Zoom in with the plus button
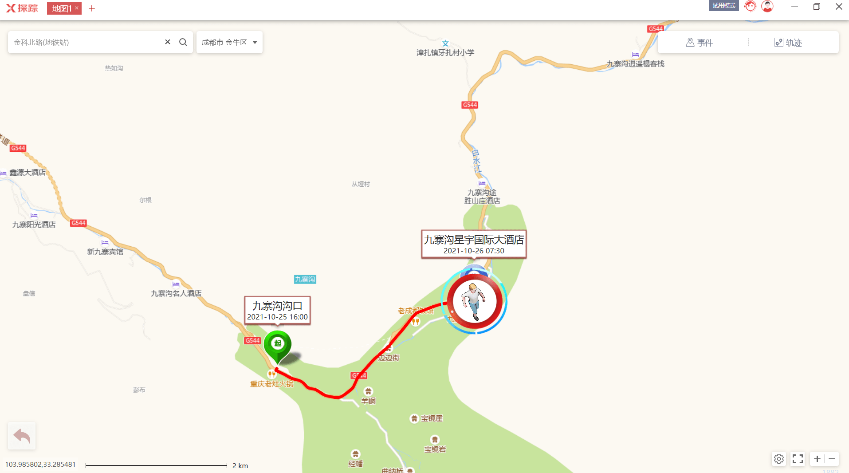The height and width of the screenshot is (473, 849). [817, 459]
